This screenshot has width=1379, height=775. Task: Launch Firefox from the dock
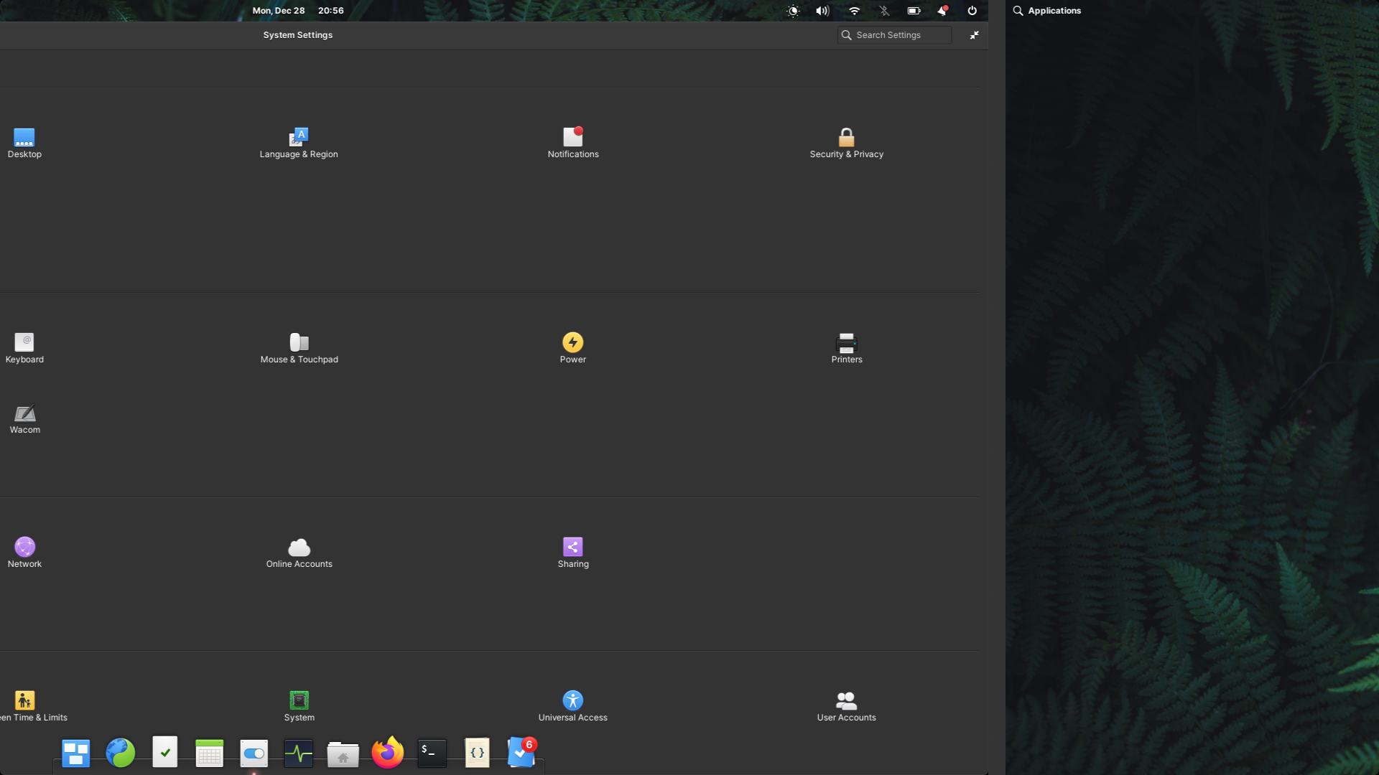387,753
